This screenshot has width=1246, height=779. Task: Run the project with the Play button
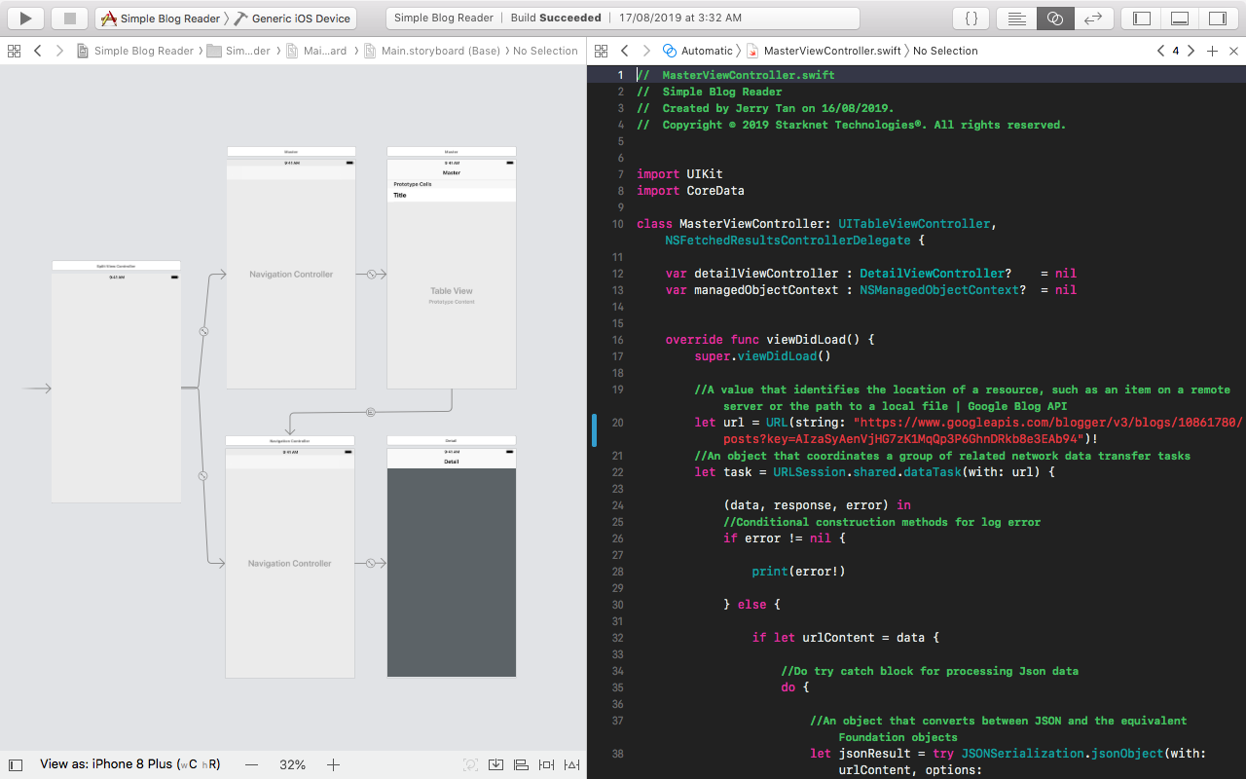(x=26, y=18)
